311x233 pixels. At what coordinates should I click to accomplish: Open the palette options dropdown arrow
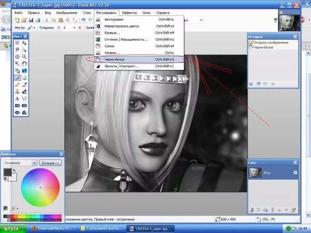[18, 209]
